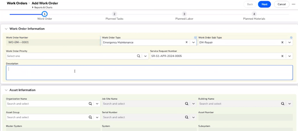Image resolution: width=298 pixels, height=131 pixels.
Task: Expand the Organization Name dropdown arrow
Action: tap(97, 104)
